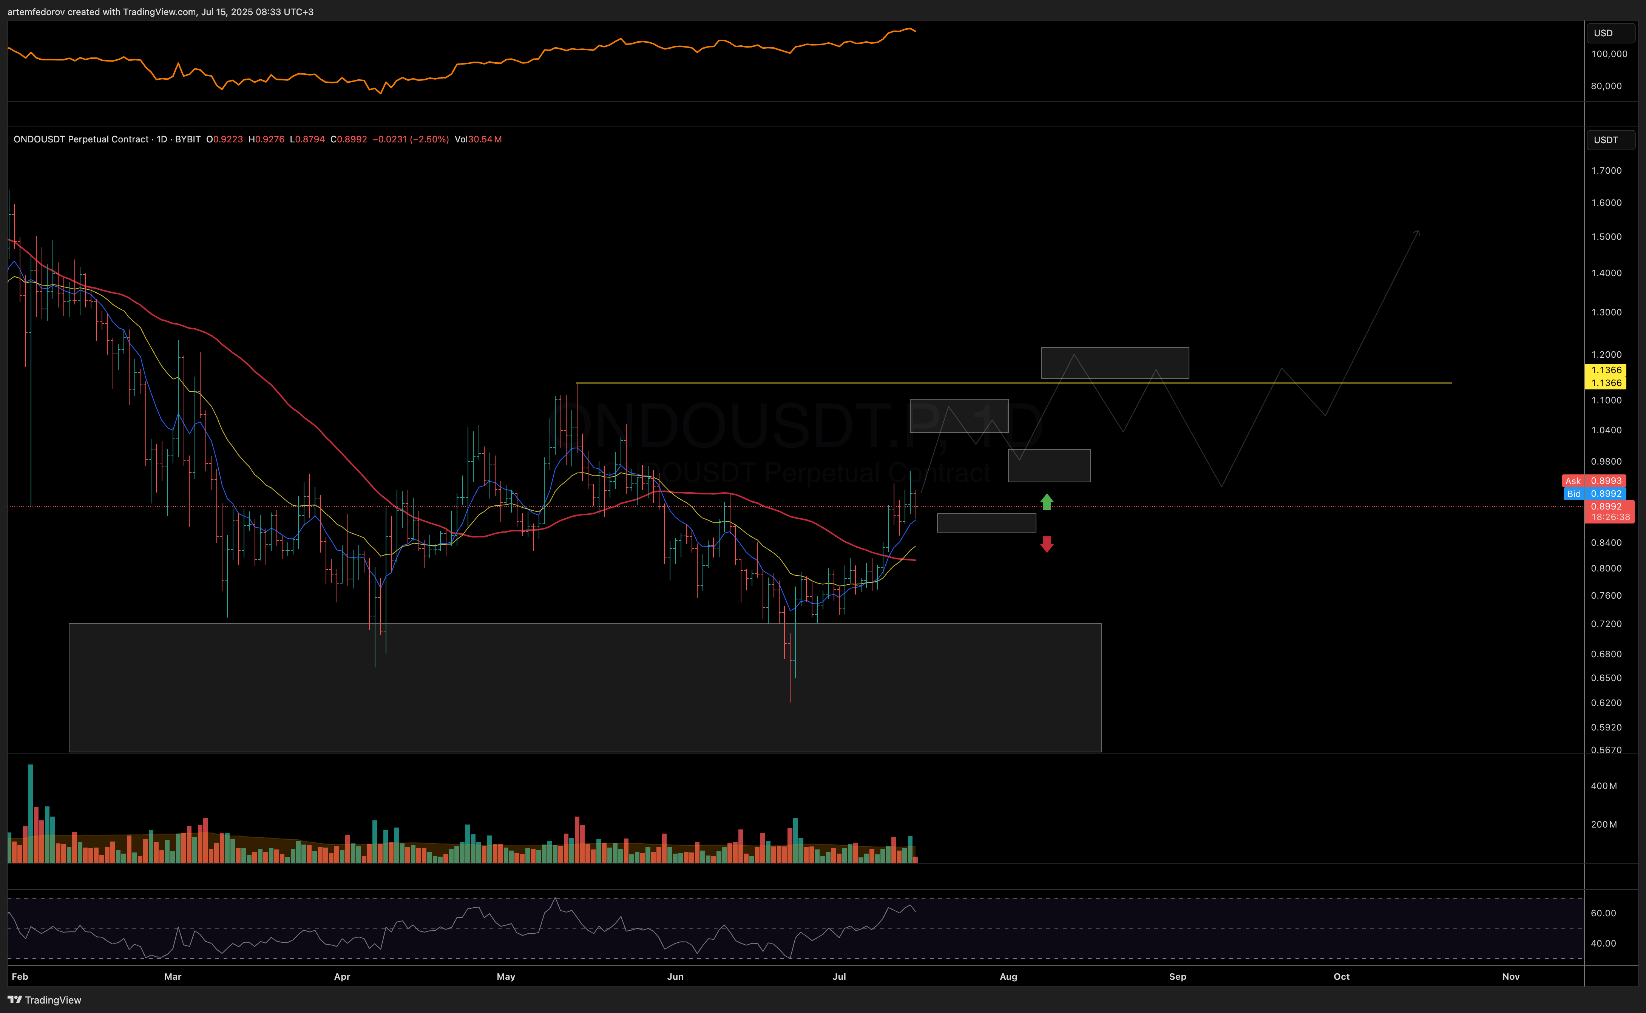Click the 1.7000 price scale label
This screenshot has width=1646, height=1013.
(x=1606, y=171)
